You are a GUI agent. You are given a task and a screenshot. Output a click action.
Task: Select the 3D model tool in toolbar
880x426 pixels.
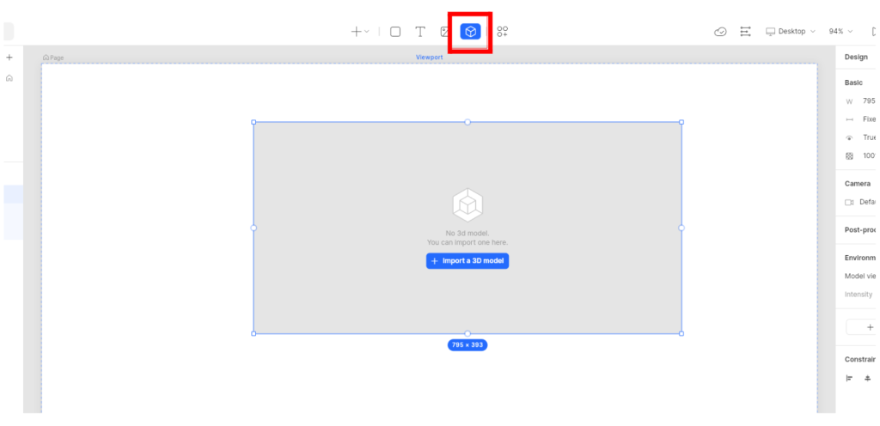click(470, 32)
